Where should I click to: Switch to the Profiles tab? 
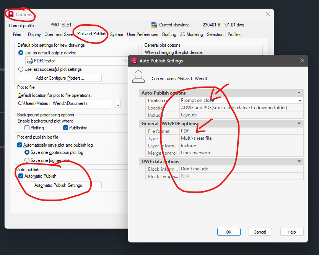point(234,34)
